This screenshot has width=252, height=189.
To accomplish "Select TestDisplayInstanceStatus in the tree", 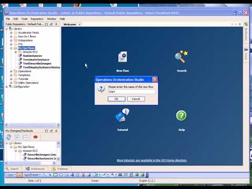I will tap(41, 67).
